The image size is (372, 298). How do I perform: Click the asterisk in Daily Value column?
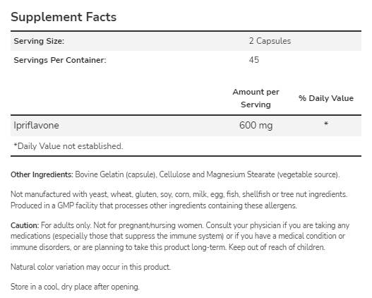point(326,124)
